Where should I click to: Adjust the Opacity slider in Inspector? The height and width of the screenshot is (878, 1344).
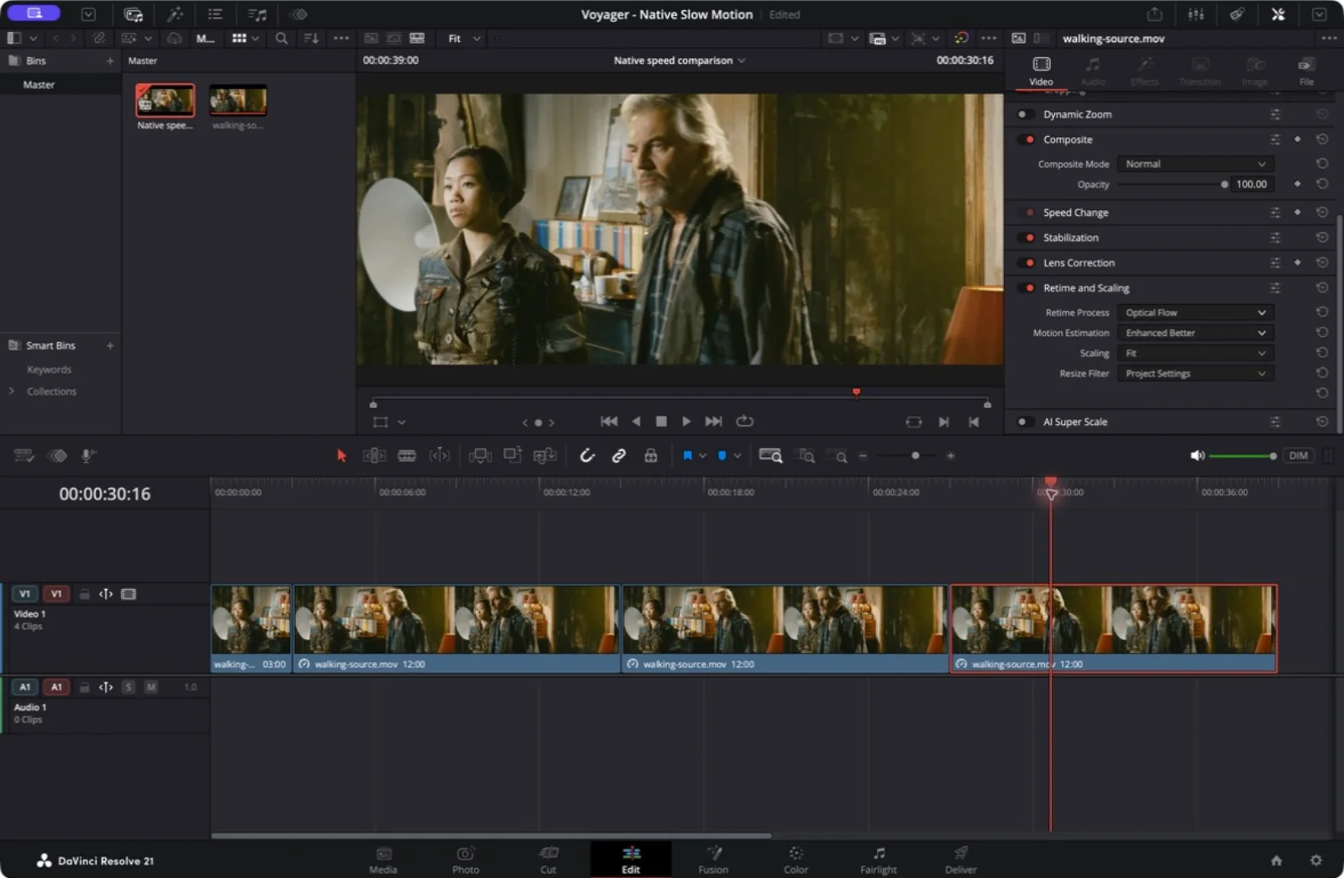pos(1172,184)
